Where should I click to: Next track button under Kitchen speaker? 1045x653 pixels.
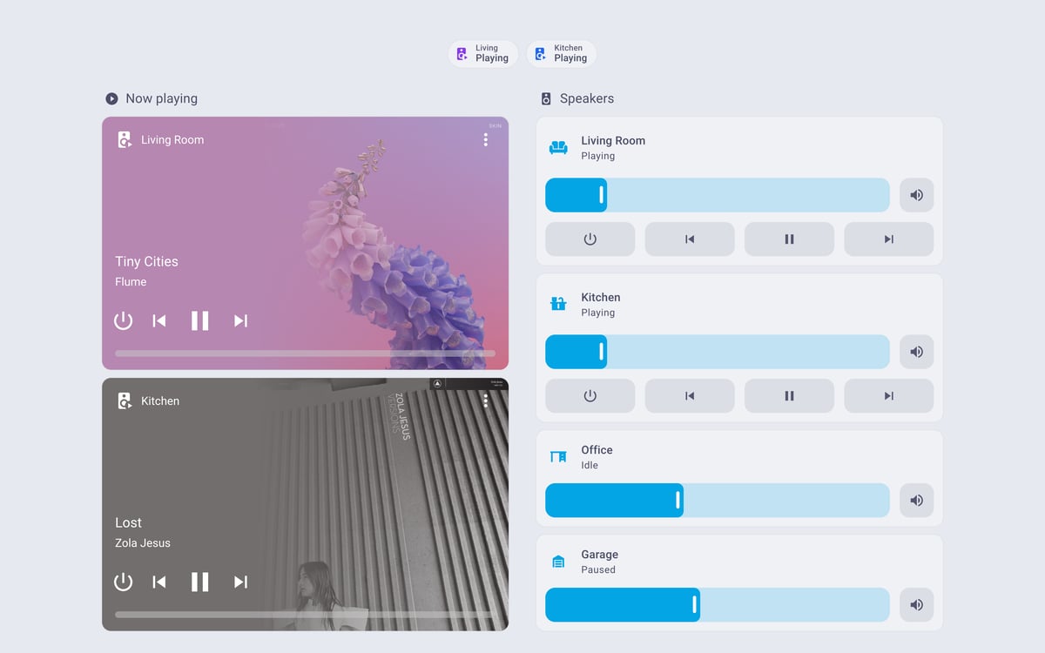pos(889,396)
